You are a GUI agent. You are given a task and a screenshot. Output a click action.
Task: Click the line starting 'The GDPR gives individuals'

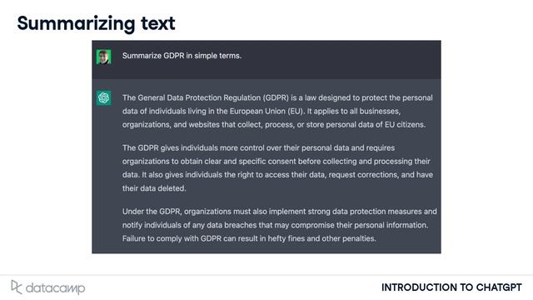pos(259,148)
